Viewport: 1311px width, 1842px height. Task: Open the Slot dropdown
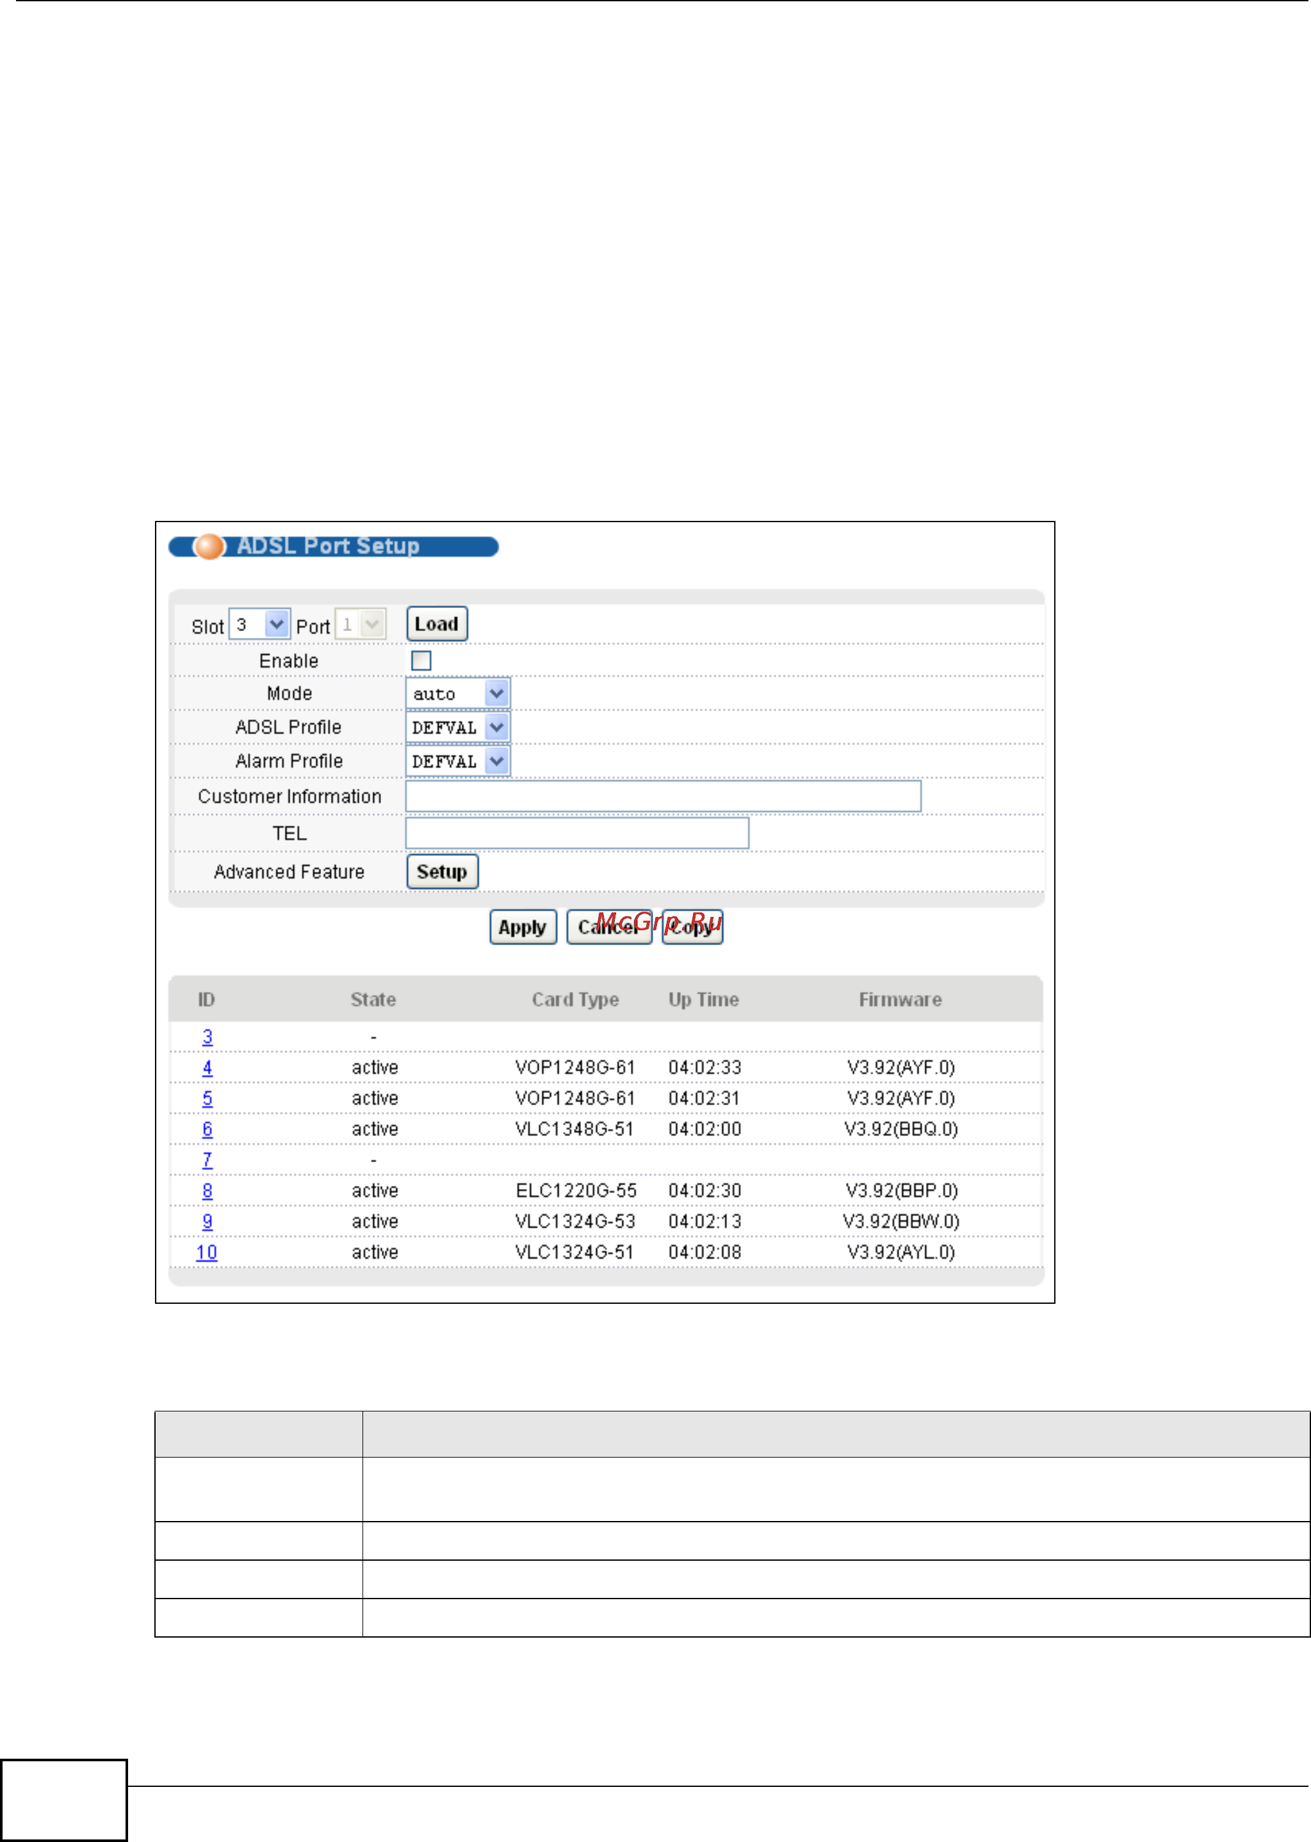click(259, 624)
